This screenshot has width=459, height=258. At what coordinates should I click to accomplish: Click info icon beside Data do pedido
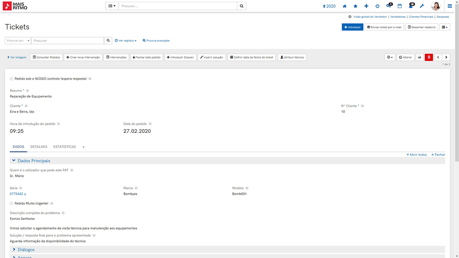pos(150,124)
